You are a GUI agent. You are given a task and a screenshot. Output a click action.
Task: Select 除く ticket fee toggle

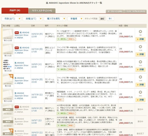pyautogui.click(x=110, y=19)
